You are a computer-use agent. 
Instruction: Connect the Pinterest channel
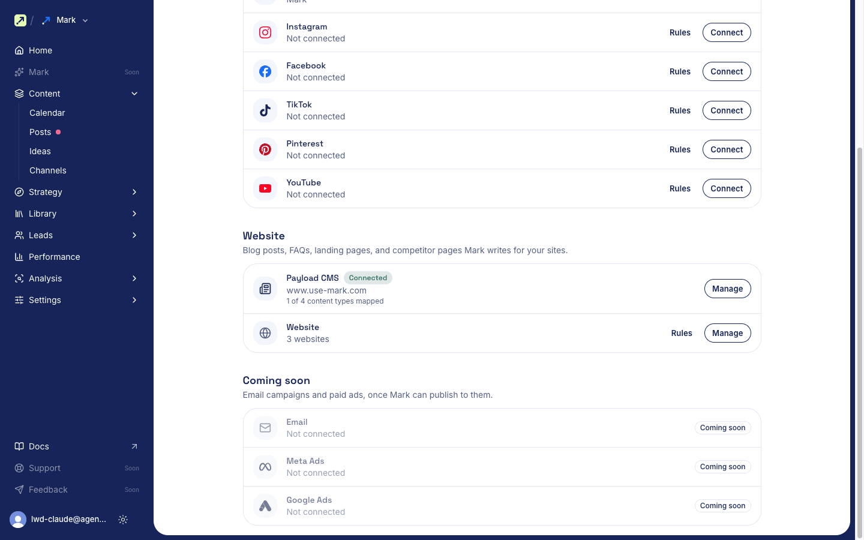point(727,149)
